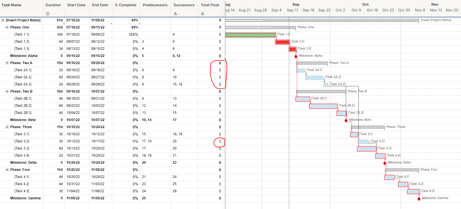Click end date 09/27/22 of Task 2A.2

pos(98,77)
